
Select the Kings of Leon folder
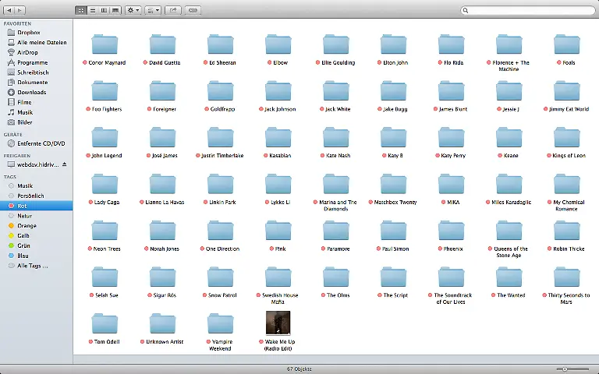(x=567, y=137)
